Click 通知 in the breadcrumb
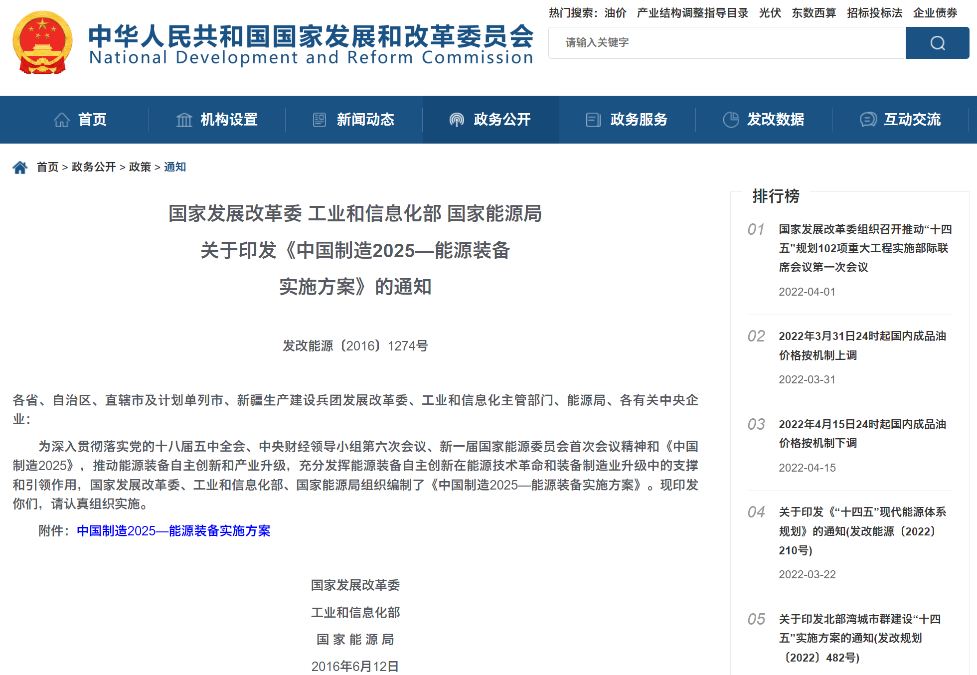Image resolution: width=977 pixels, height=675 pixels. 174,167
